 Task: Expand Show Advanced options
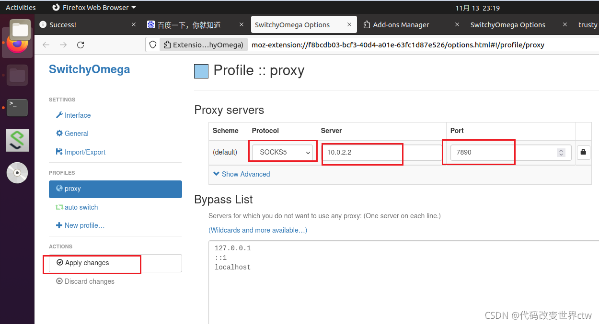[x=242, y=174]
